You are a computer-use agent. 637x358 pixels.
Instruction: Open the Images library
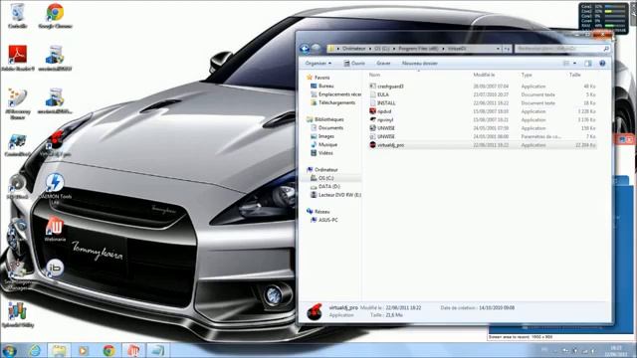[x=325, y=137]
